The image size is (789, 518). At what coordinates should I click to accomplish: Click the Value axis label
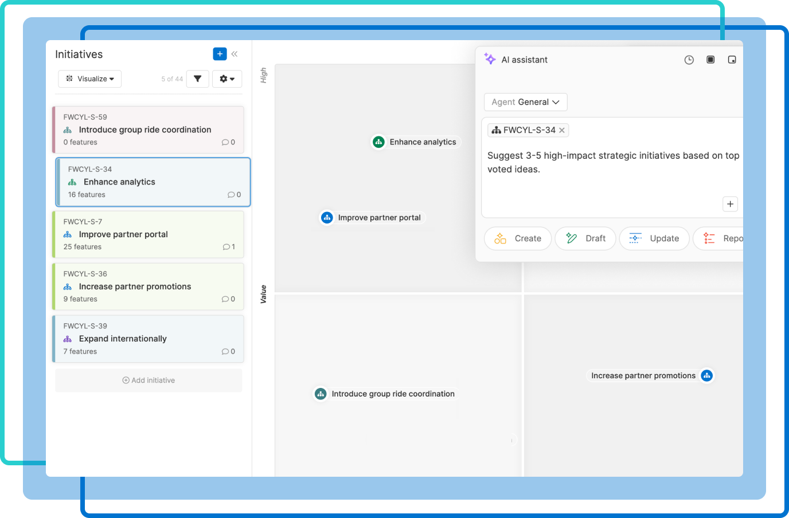(263, 294)
